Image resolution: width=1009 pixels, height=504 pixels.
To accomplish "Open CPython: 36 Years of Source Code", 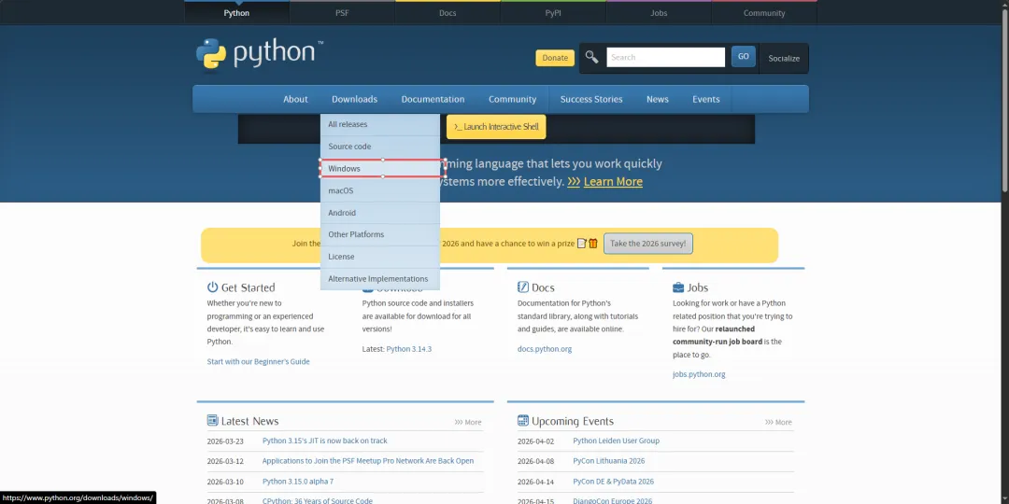I will 318,501.
